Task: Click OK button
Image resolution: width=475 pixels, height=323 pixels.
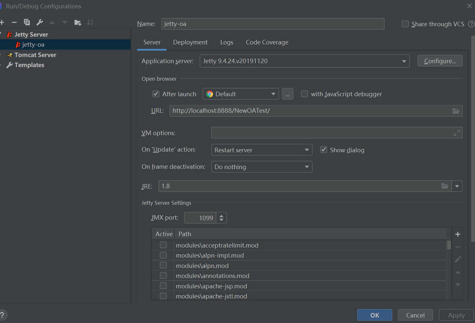Action: point(375,315)
